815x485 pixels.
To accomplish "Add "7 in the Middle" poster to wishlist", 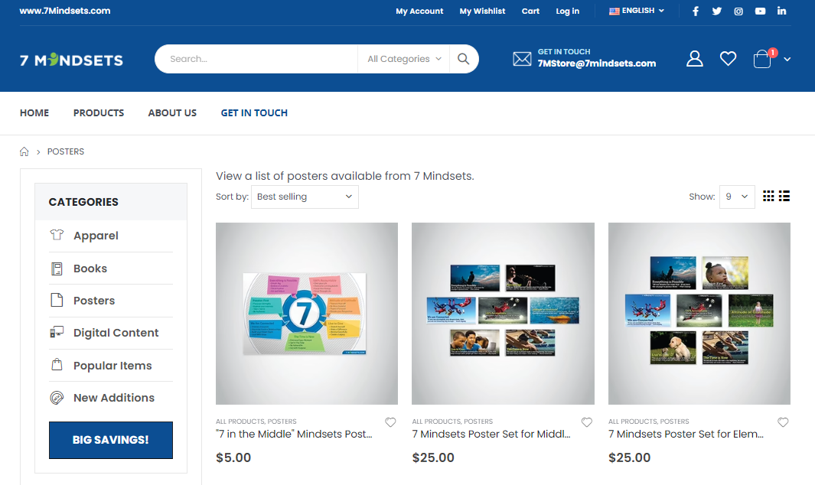I will click(x=390, y=422).
